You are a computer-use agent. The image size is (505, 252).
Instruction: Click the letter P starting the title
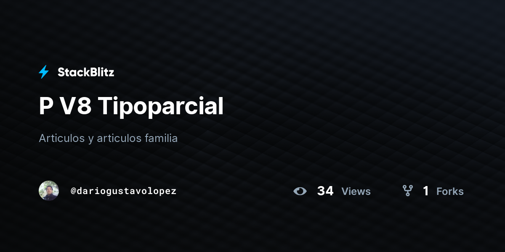(x=46, y=107)
